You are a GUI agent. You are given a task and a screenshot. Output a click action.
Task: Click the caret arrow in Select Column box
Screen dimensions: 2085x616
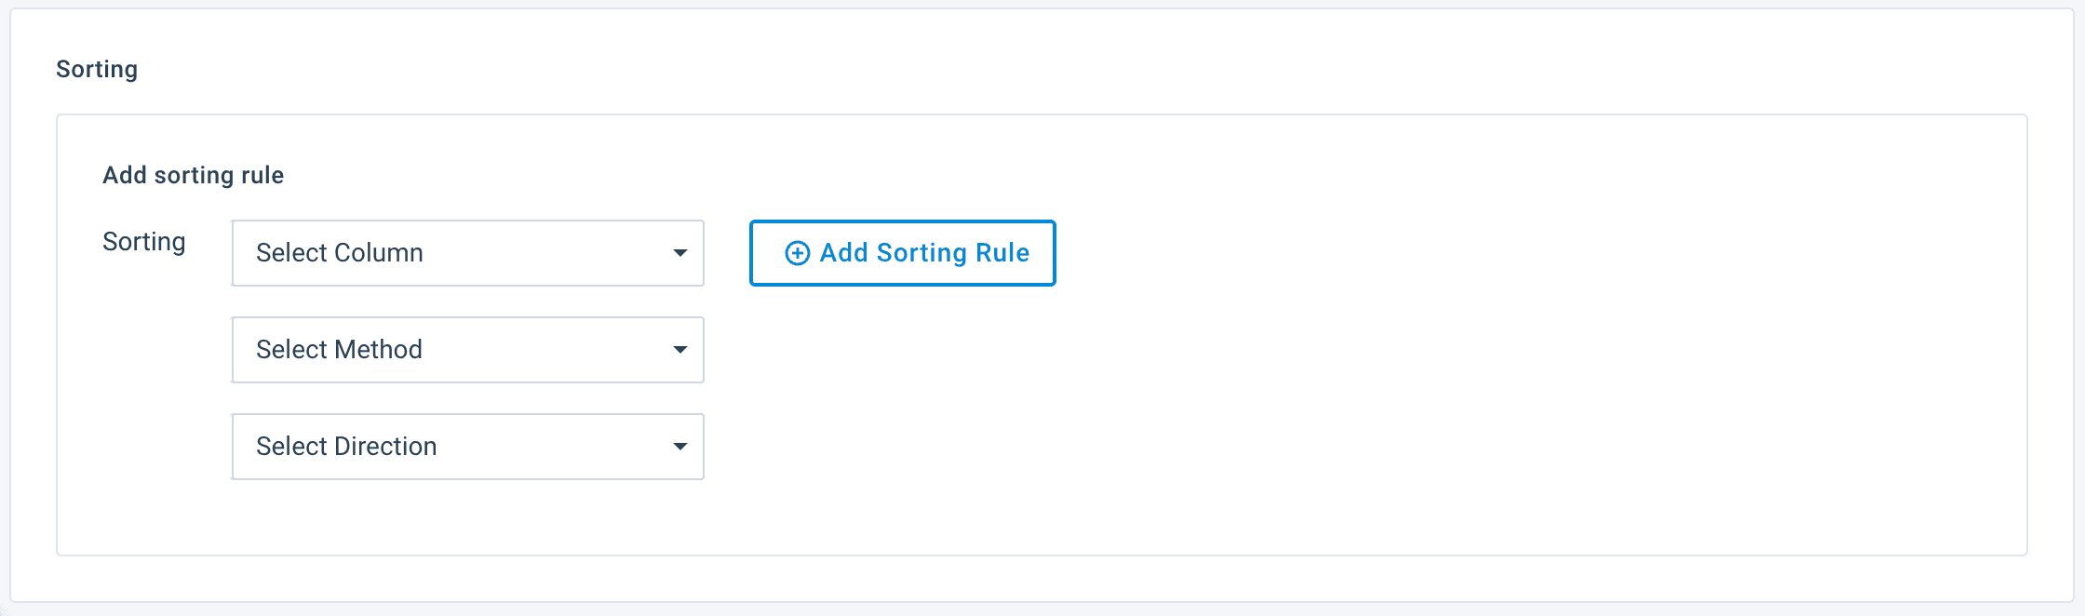(x=680, y=253)
